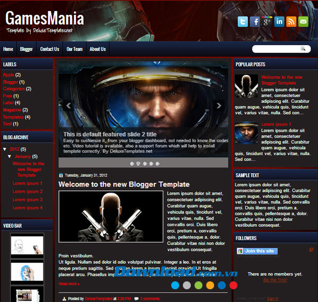Click Join this site button
The image size is (318, 302).
(x=257, y=251)
